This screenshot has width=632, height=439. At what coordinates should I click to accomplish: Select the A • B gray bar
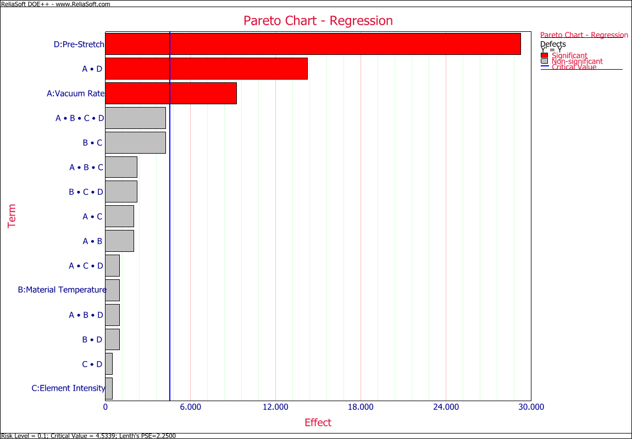pyautogui.click(x=119, y=241)
